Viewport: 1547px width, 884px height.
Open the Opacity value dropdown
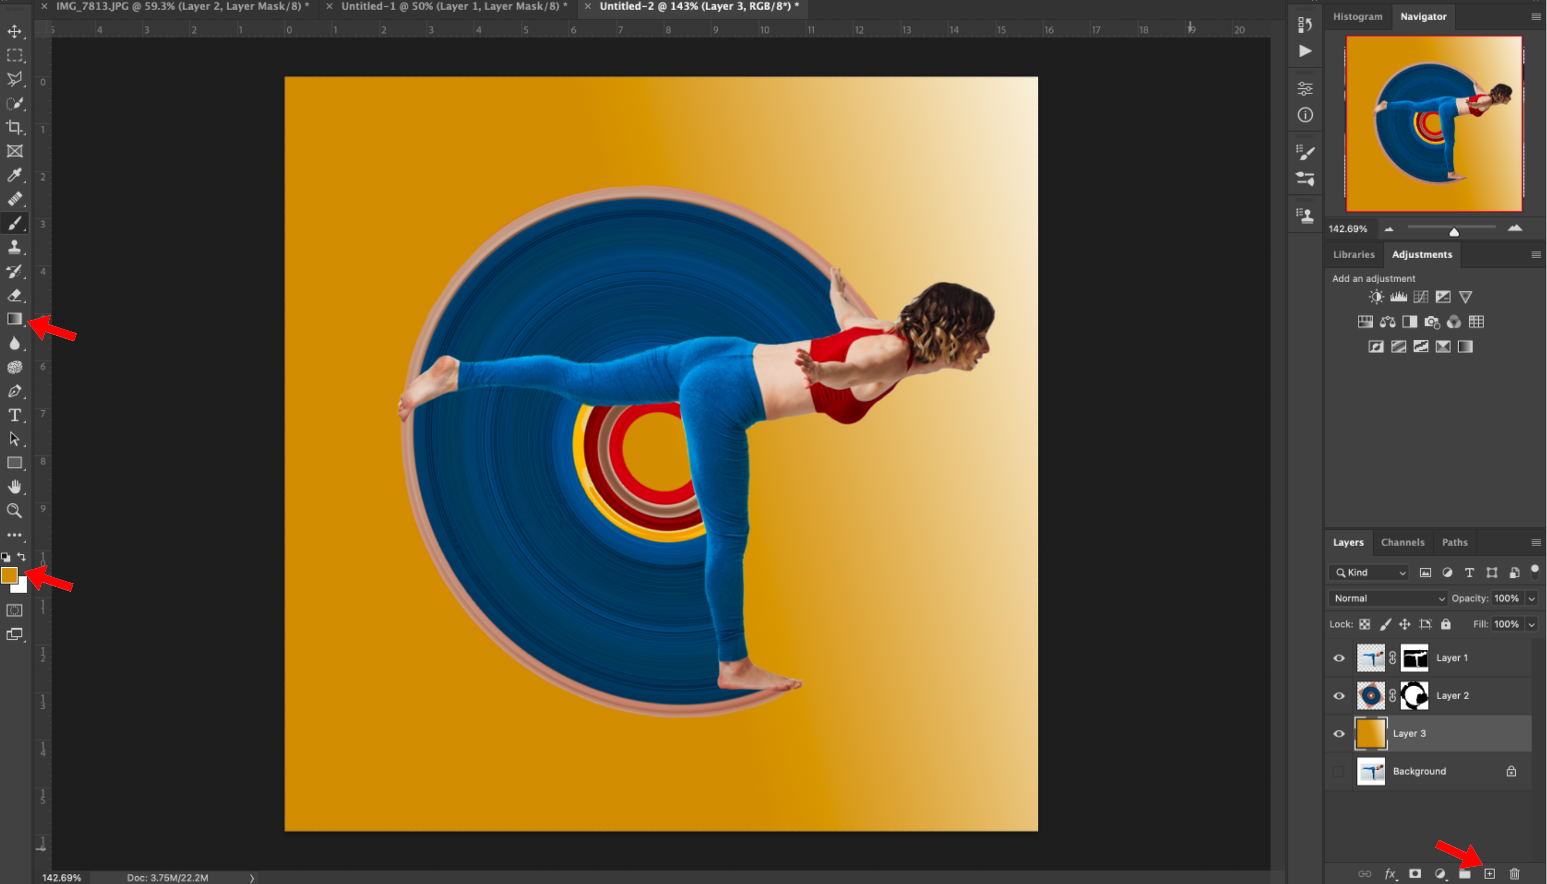pyautogui.click(x=1531, y=598)
